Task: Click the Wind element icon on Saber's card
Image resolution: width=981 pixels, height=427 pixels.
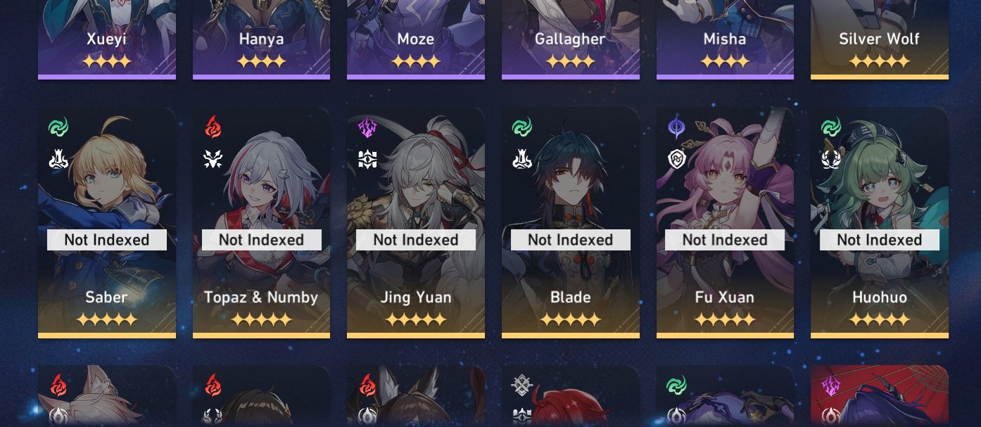Action: [x=58, y=127]
